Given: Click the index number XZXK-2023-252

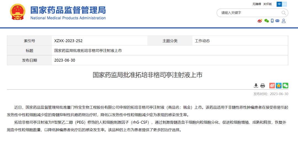Looking at the screenshot, I should pos(68,41).
